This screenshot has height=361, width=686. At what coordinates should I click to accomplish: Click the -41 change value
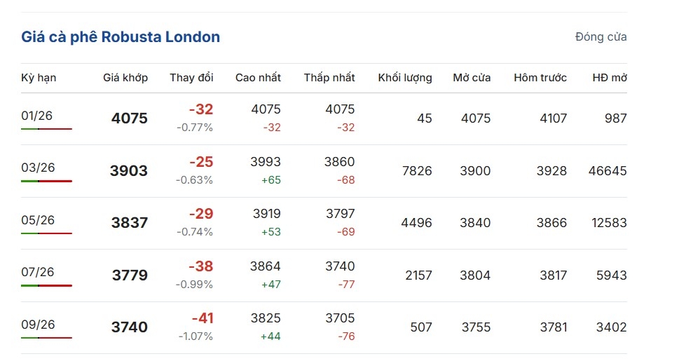point(201,318)
